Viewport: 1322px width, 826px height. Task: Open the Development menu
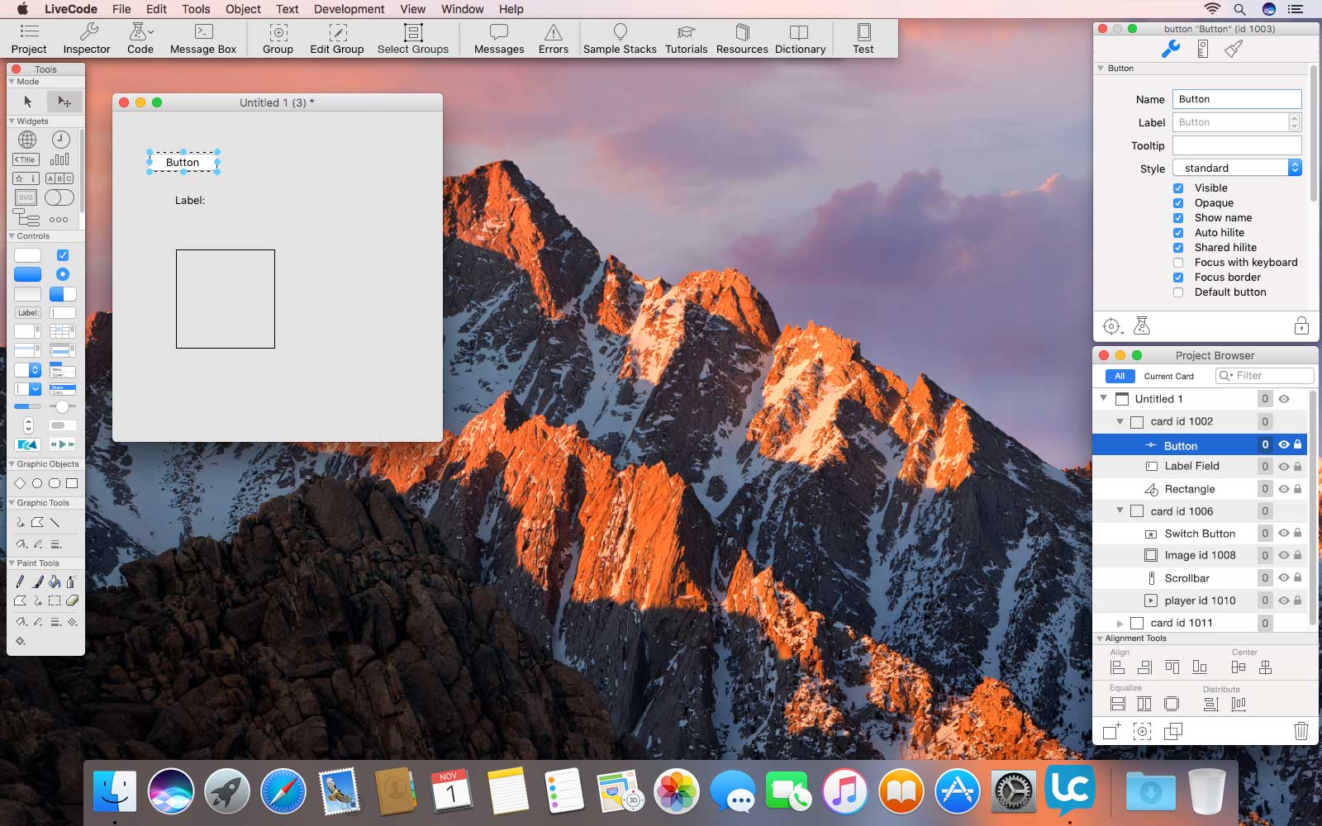[349, 9]
